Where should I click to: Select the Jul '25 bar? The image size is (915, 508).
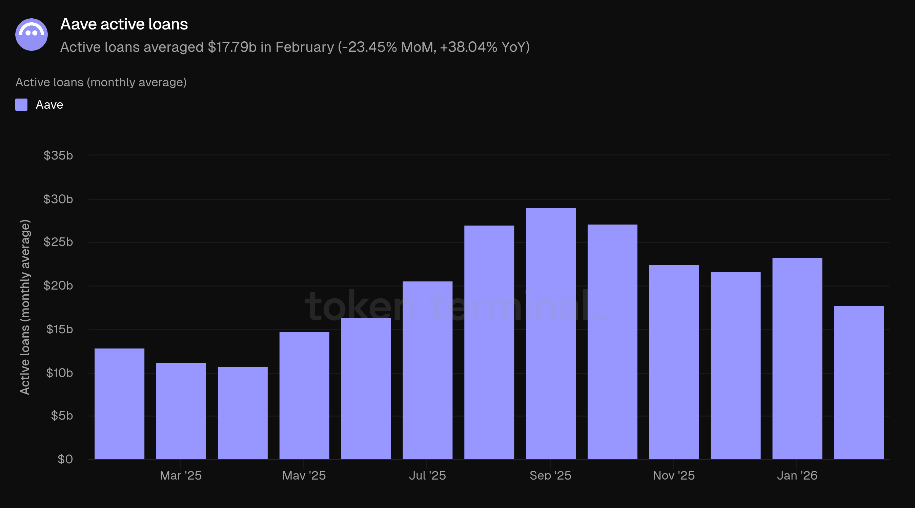coord(427,370)
